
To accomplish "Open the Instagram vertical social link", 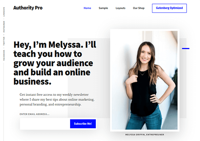I will pos(4,27).
